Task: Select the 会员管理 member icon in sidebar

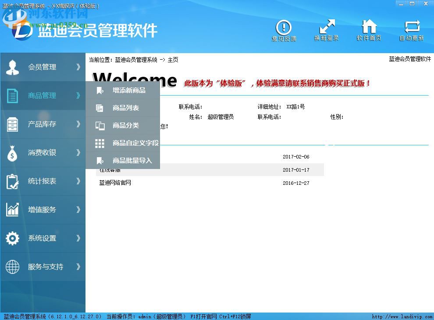Action: click(x=12, y=67)
